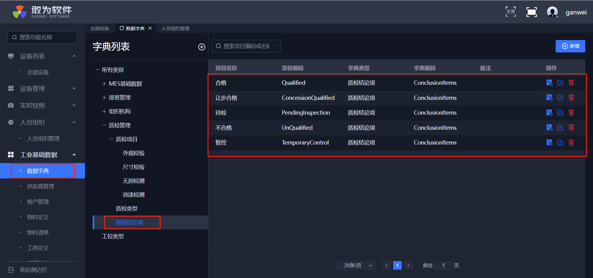The height and width of the screenshot is (278, 593).
Task: Open 物料定义 in the sidebar
Action: coord(38,217)
